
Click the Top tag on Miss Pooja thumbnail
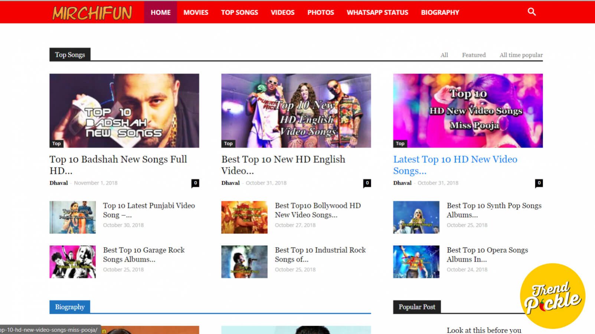click(400, 143)
